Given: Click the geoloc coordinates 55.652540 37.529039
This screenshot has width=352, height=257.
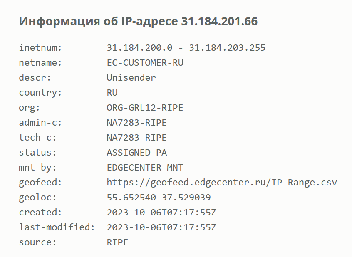Looking at the screenshot, I should coord(159,197).
